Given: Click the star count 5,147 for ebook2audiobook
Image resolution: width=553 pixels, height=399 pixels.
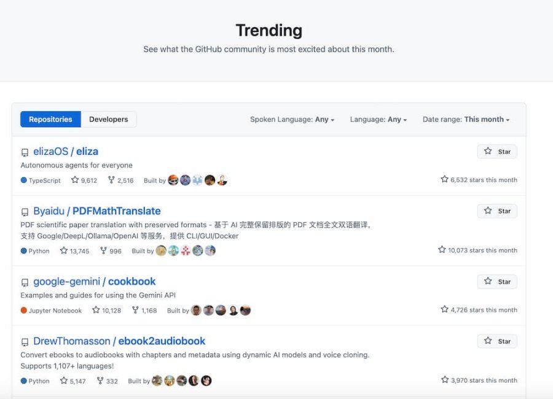Looking at the screenshot, I should [x=73, y=381].
